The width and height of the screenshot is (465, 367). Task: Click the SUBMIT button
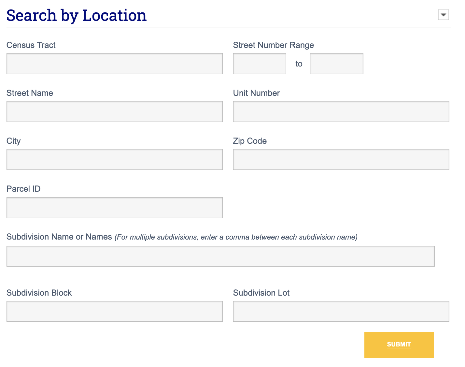click(399, 345)
